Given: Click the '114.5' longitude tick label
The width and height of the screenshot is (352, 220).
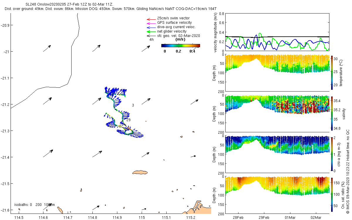Looking at the screenshot, I should click(x=19, y=217).
